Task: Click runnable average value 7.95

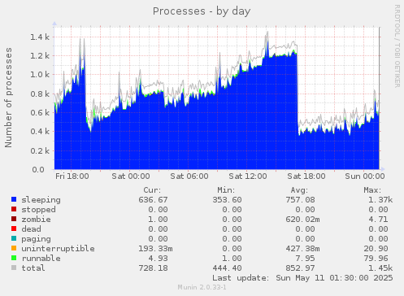Action: click(x=305, y=259)
